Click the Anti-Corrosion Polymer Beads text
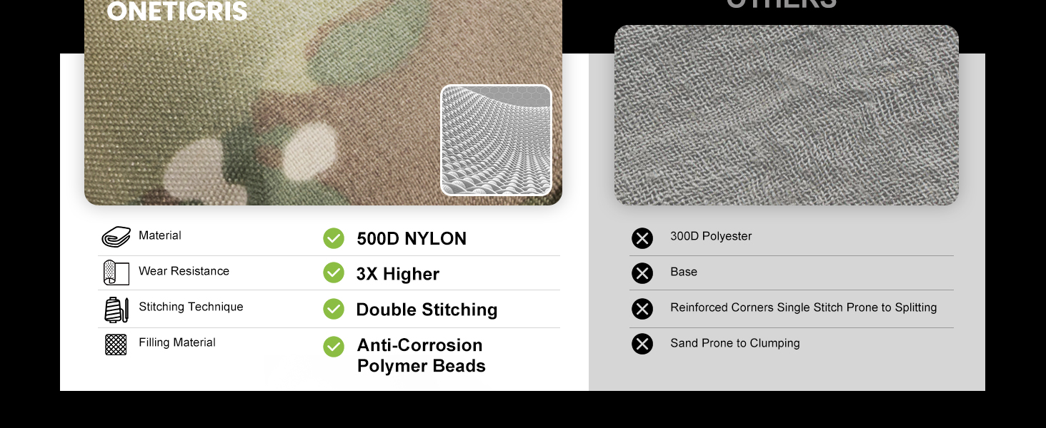 click(422, 355)
